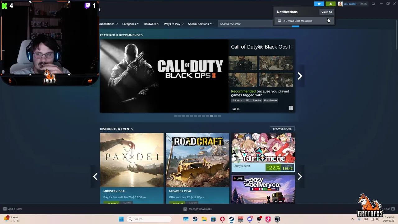Expand the Categories store menu
Screen dimensions: 398x224
click(130, 24)
